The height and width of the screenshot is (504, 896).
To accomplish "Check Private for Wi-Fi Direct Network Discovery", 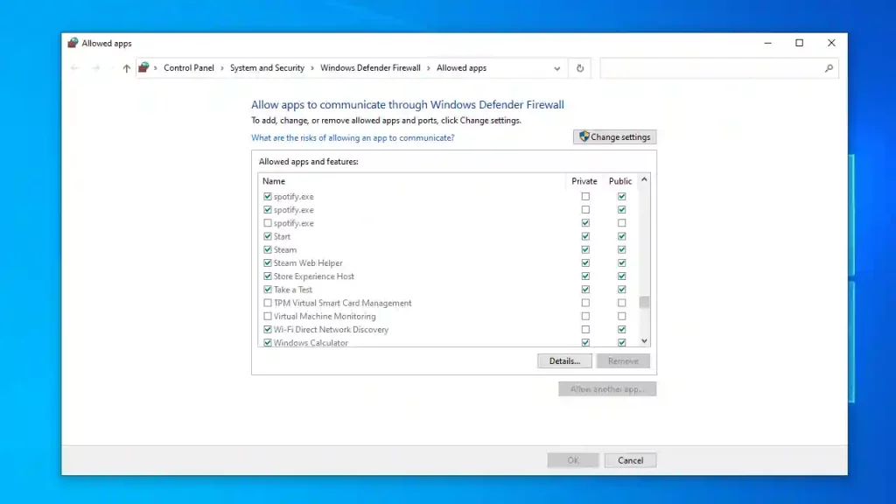I will [585, 330].
